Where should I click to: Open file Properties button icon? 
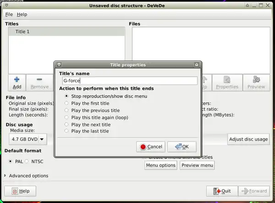[227, 80]
